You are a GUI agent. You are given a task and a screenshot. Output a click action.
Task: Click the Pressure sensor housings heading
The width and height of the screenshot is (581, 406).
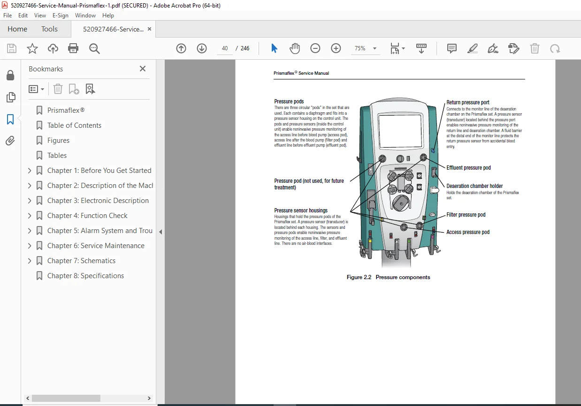(301, 211)
